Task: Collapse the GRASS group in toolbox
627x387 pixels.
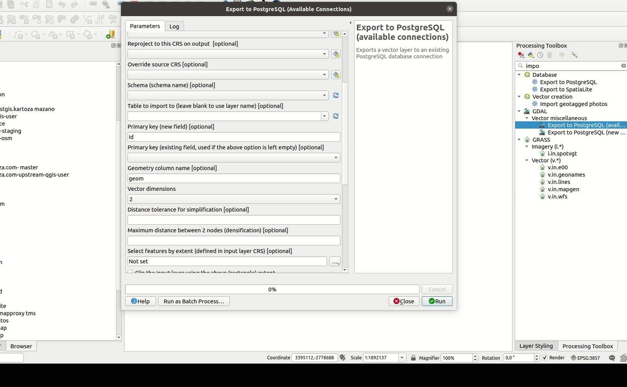Action: (519, 140)
